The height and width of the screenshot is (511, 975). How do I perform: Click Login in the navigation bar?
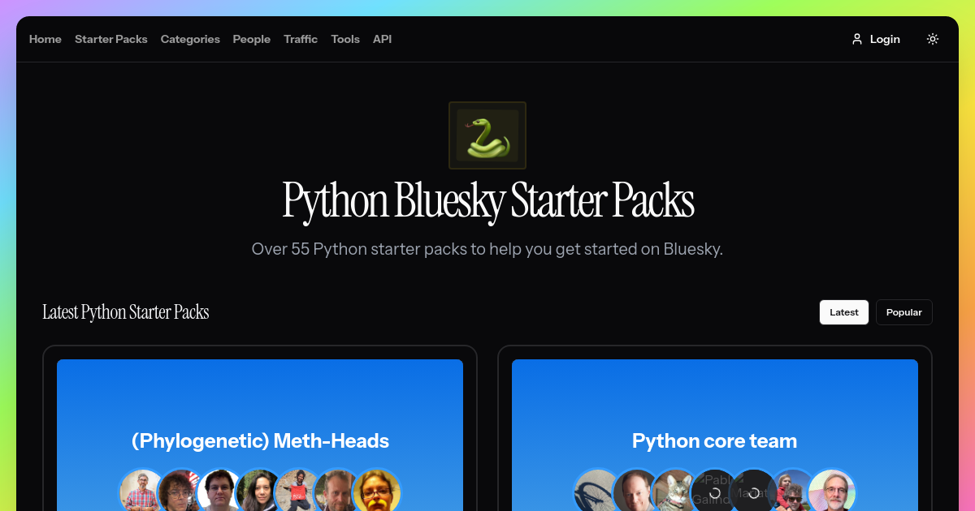[x=885, y=38]
